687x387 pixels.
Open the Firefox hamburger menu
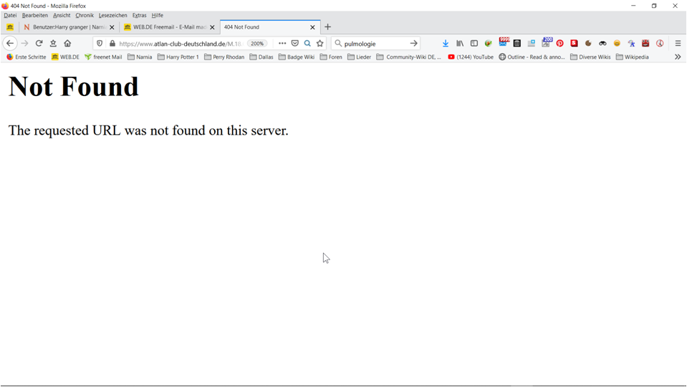[x=678, y=44]
